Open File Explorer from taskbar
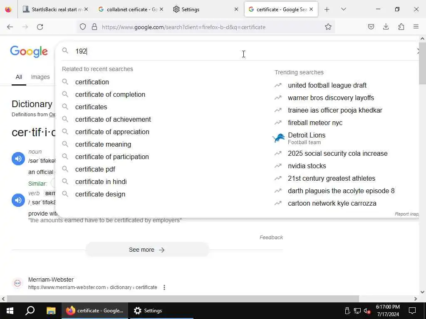The image size is (426, 319). coord(51,311)
